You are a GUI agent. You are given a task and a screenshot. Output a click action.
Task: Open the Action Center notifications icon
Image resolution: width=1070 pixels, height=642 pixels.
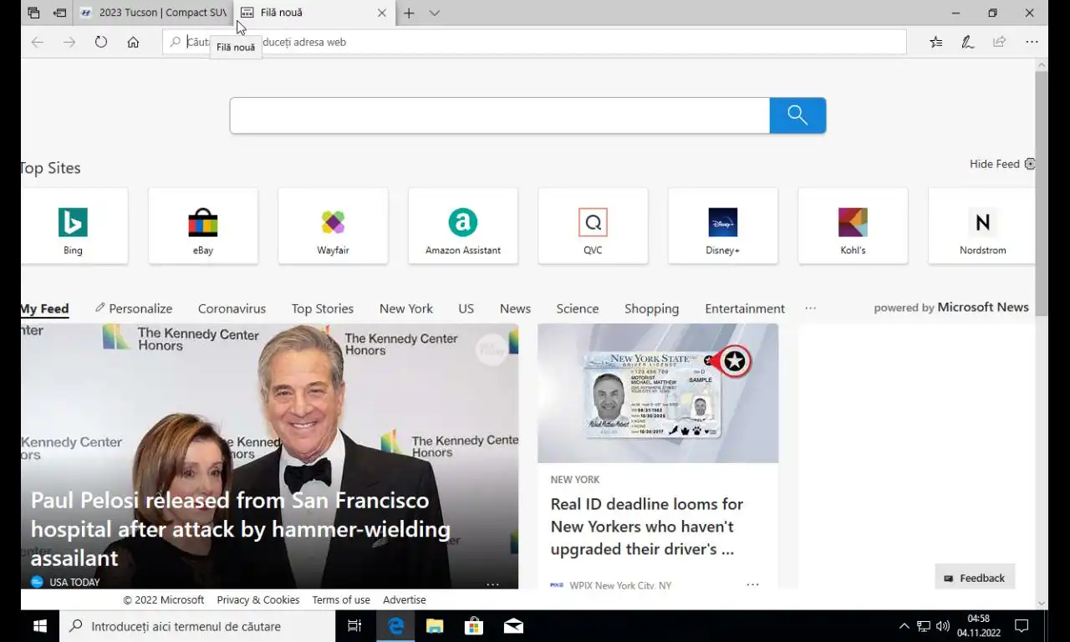(1022, 626)
